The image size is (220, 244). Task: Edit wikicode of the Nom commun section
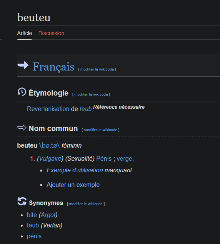100,130
